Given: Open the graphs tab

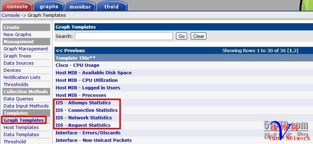Looking at the screenshot, I should 49,6.
